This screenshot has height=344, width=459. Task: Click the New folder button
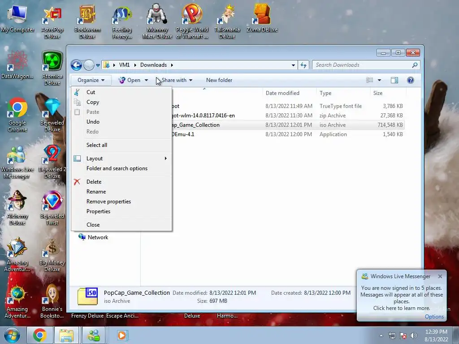click(x=219, y=80)
